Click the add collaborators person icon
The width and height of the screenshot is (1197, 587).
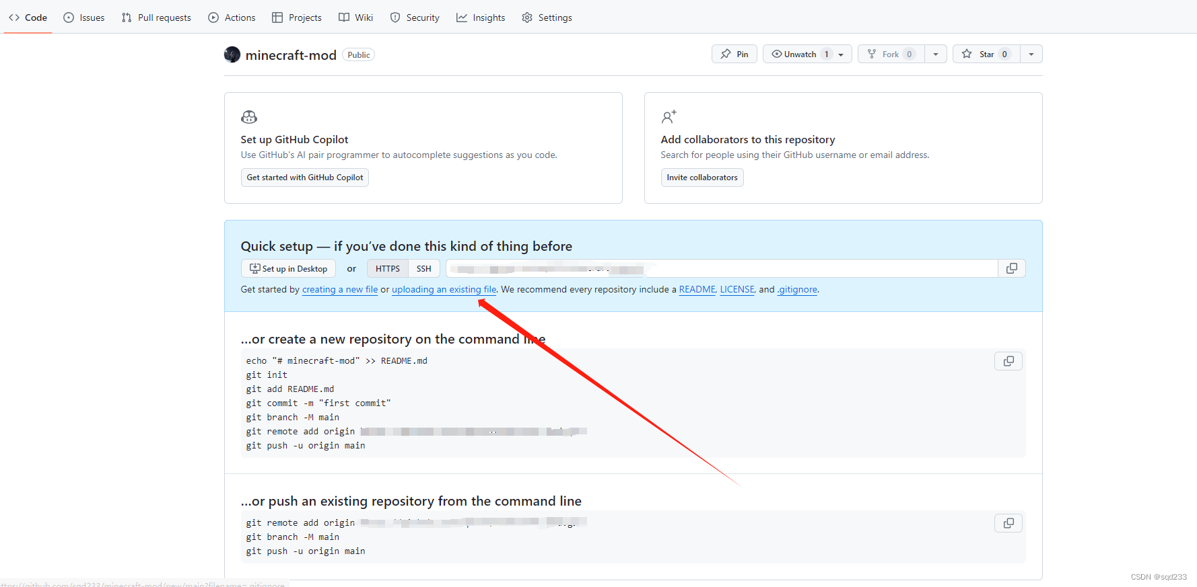click(669, 117)
